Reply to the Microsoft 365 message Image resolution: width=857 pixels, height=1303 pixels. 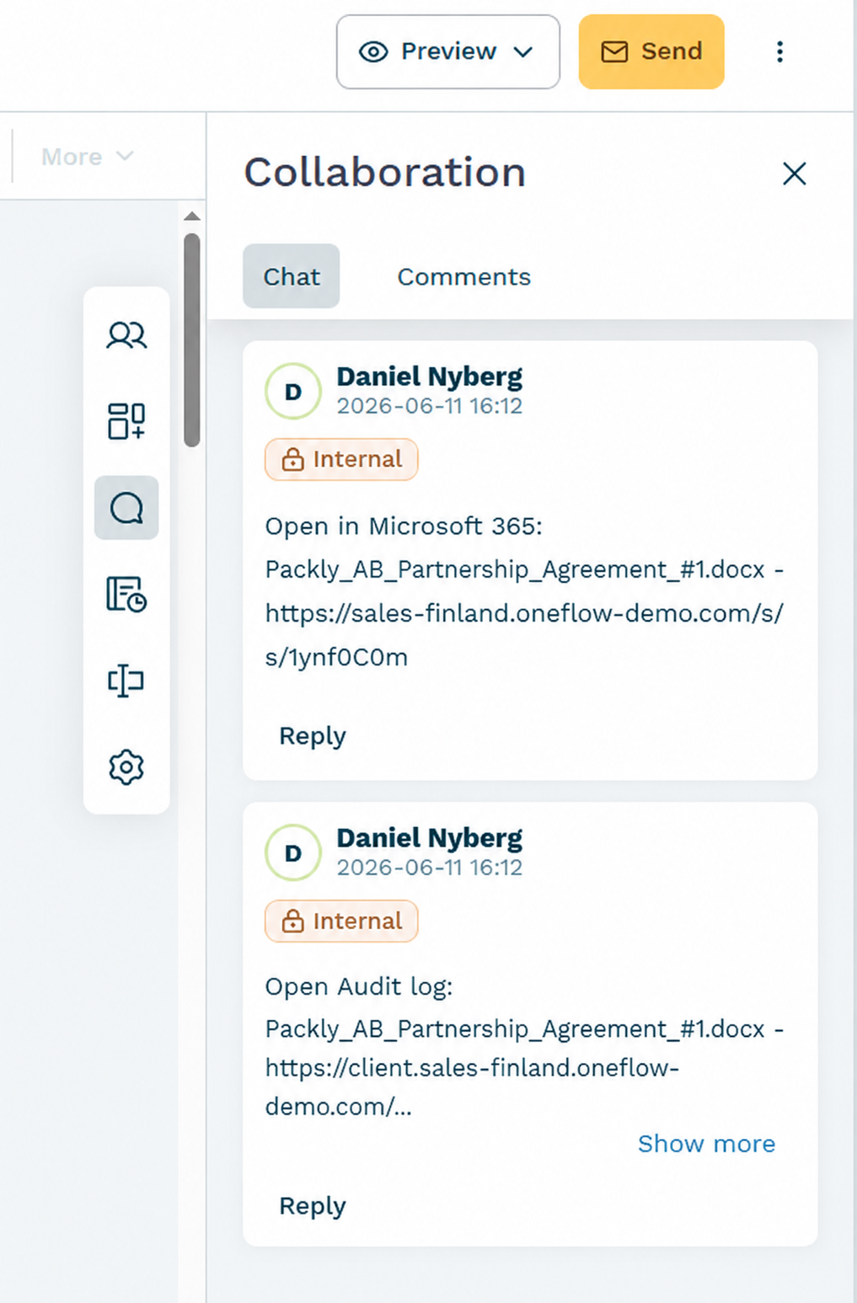[313, 735]
